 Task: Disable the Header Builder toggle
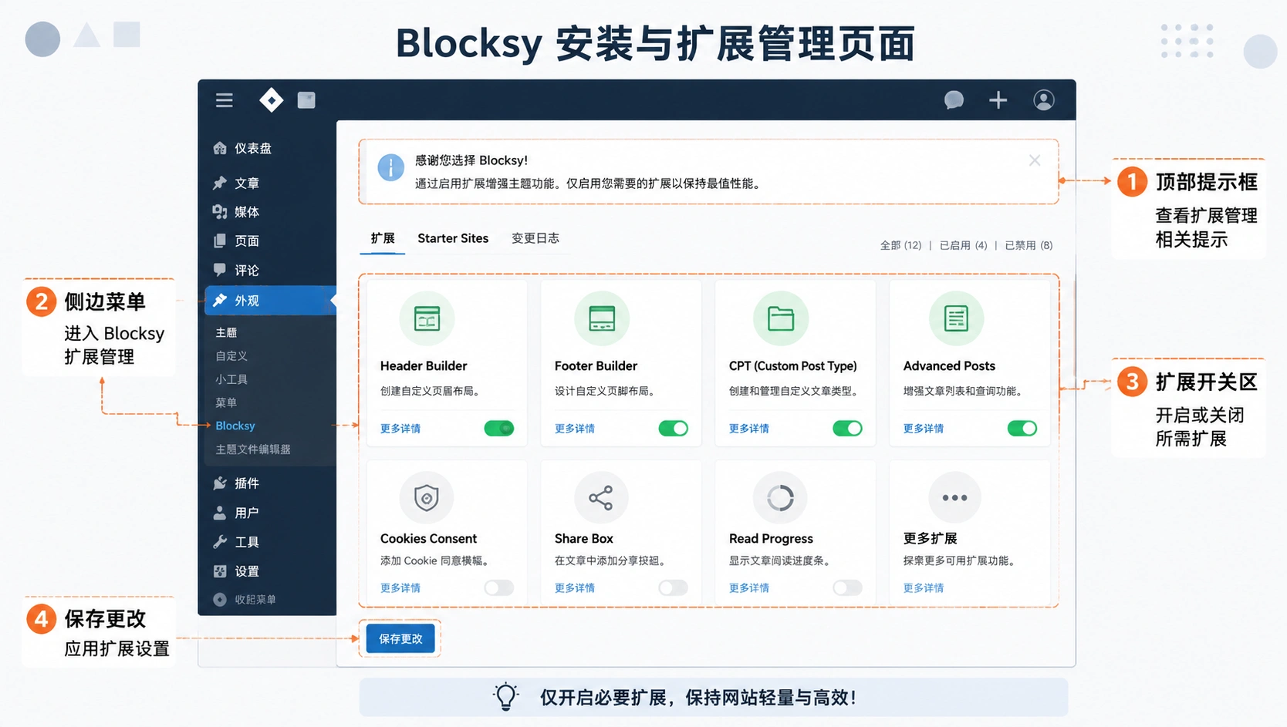499,428
